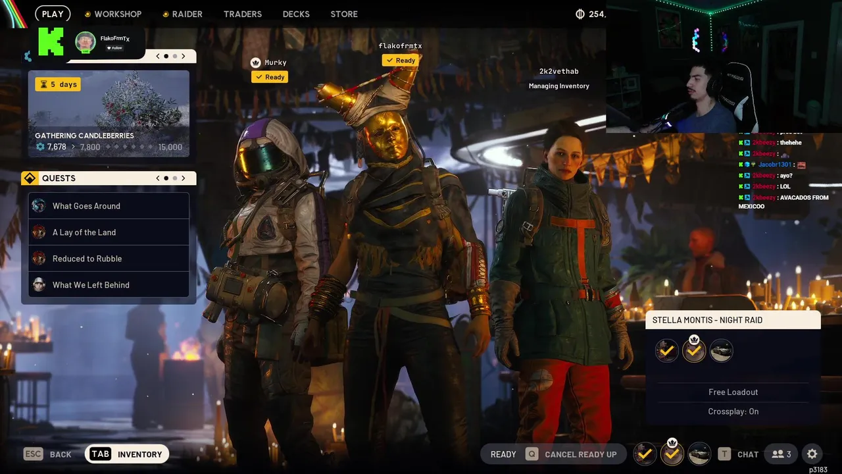Open Inventory with the TAB button
This screenshot has height=474, width=842.
tap(126, 454)
